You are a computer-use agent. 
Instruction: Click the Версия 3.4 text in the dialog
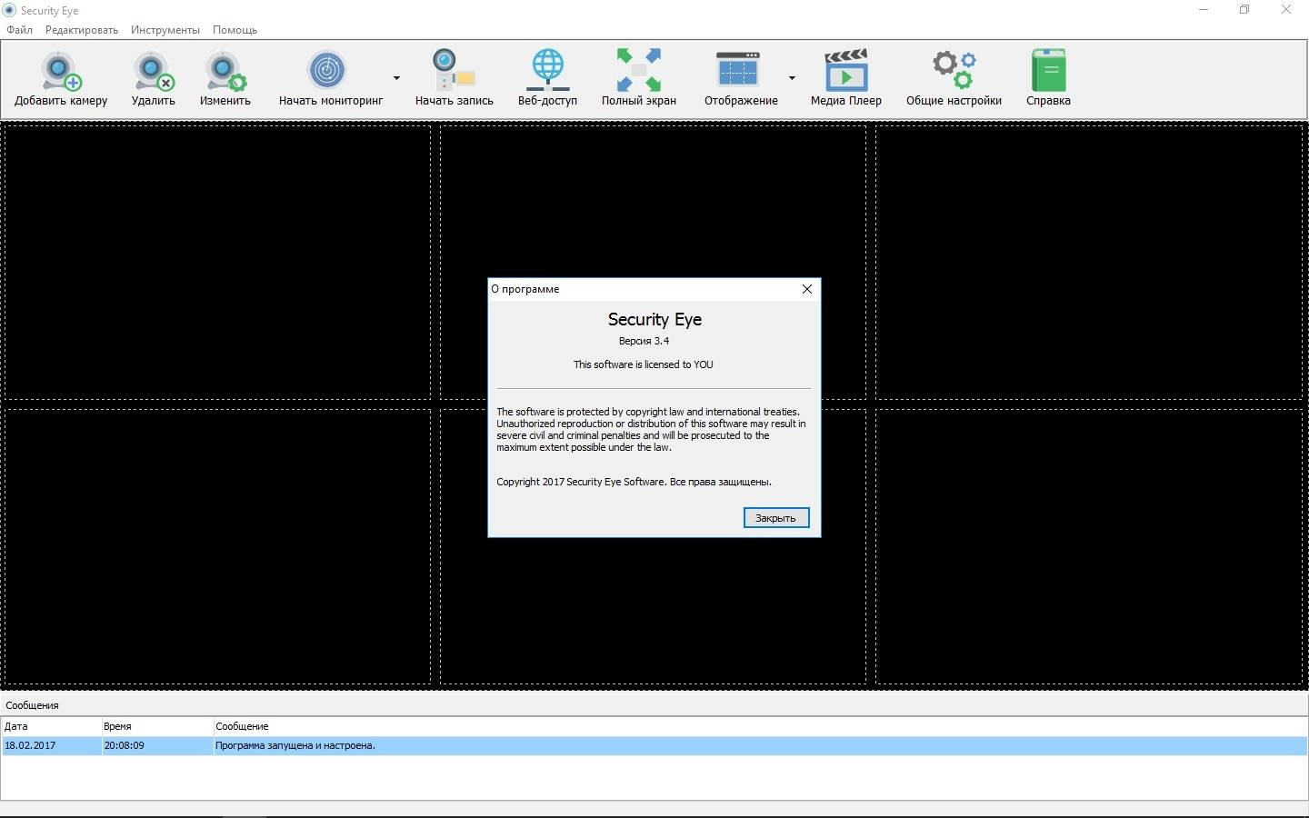point(644,341)
